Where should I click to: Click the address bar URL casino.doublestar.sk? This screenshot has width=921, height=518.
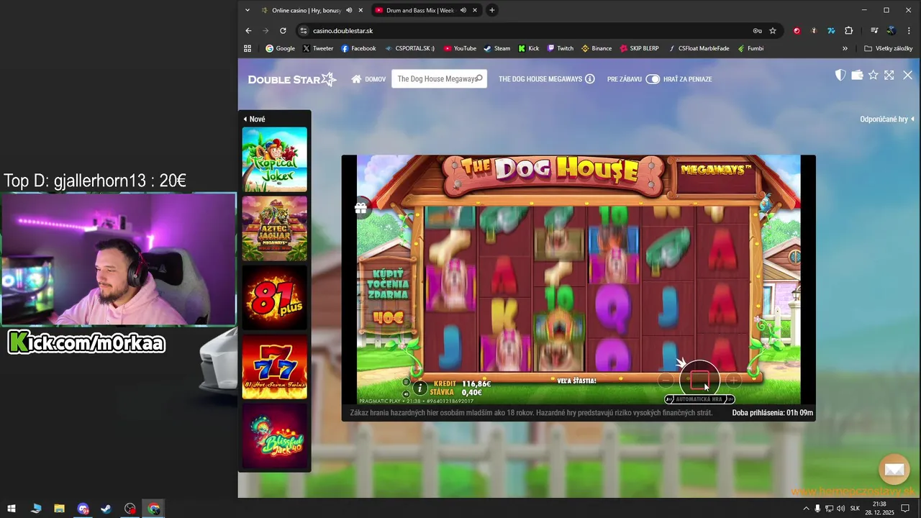[342, 31]
